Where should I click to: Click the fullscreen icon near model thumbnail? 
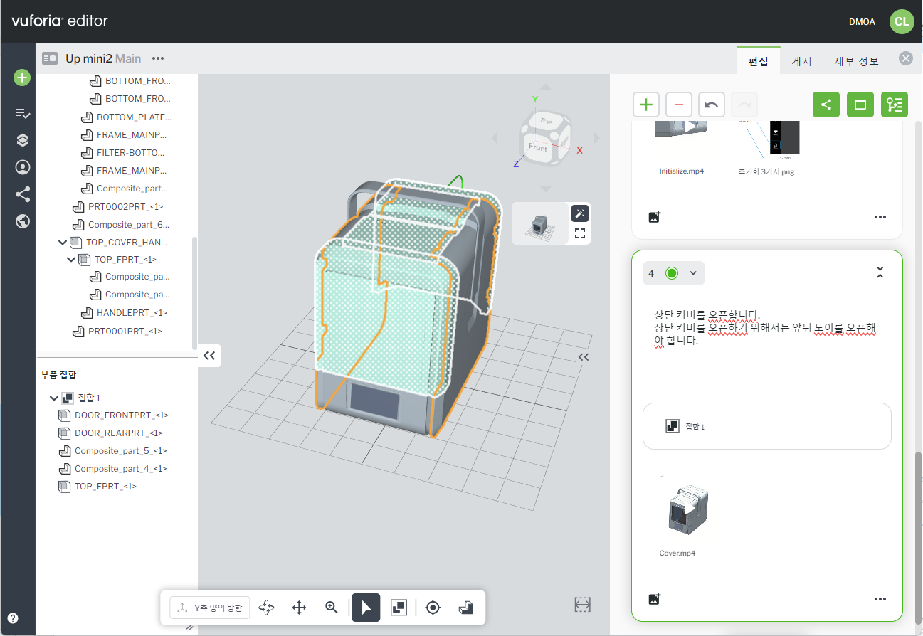coord(580,233)
